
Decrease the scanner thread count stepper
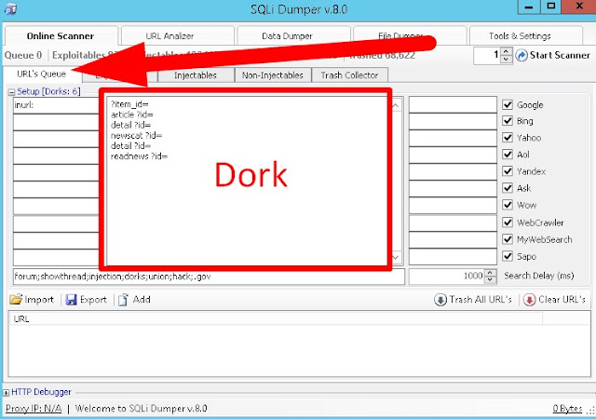pos(506,59)
